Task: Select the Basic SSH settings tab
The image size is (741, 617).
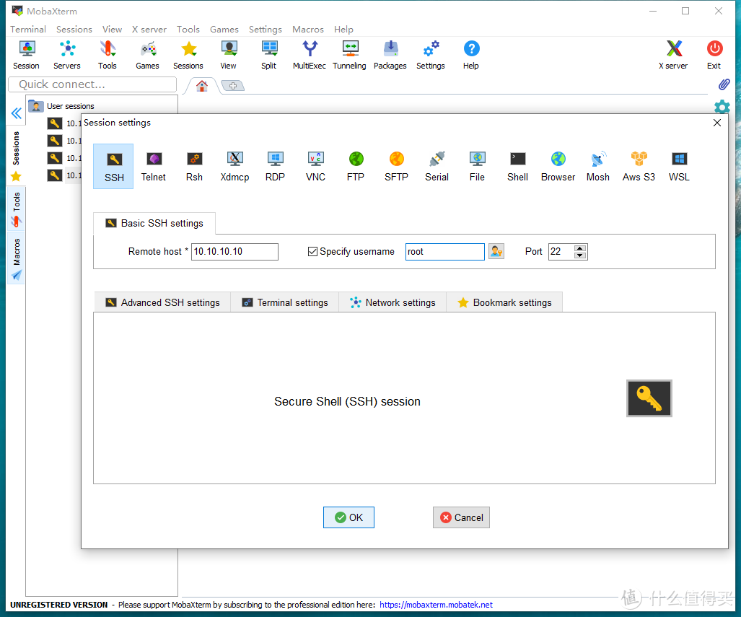Action: tap(154, 223)
